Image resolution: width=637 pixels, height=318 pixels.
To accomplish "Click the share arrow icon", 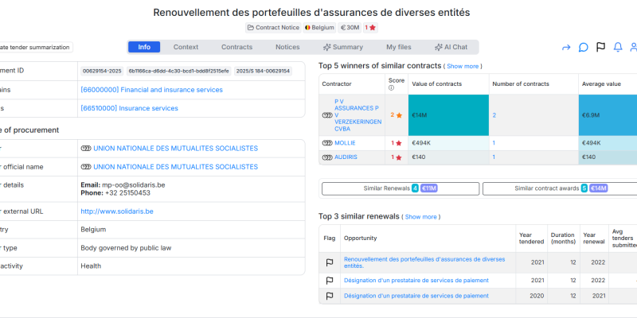I will click(x=566, y=48).
